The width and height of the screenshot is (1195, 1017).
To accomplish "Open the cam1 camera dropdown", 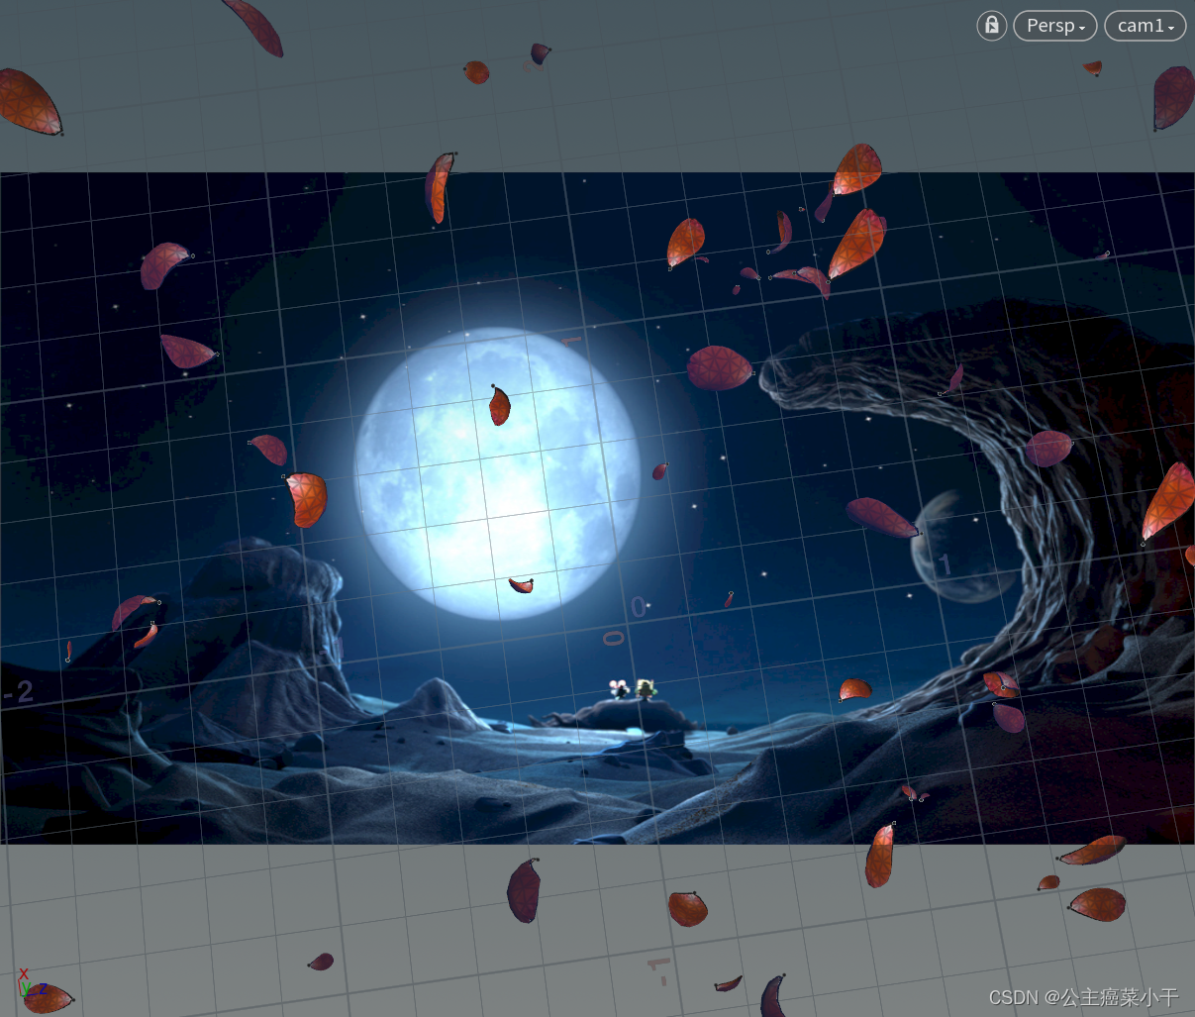I will click(1145, 26).
